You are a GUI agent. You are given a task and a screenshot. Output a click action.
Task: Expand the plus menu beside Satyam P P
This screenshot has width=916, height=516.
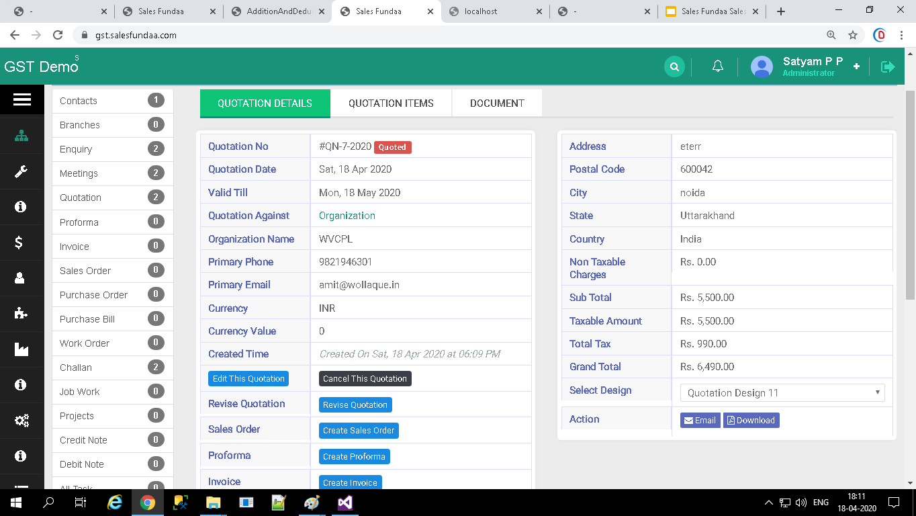click(x=856, y=67)
